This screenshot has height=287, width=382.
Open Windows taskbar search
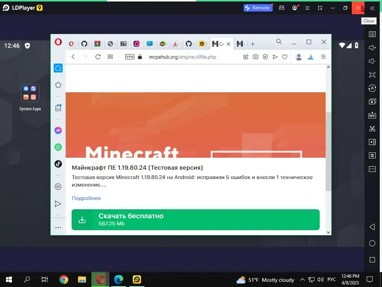point(27,280)
